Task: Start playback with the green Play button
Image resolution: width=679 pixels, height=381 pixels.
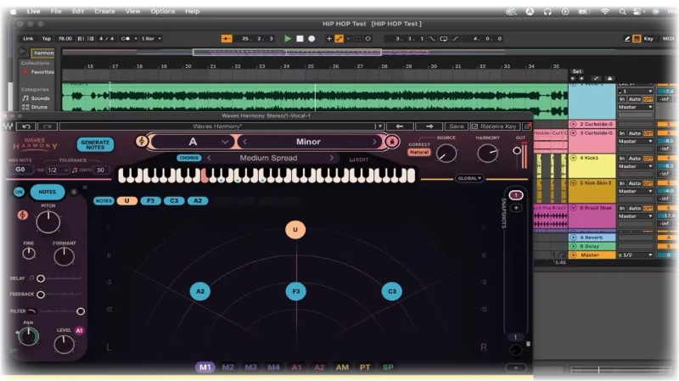Action: [288, 38]
